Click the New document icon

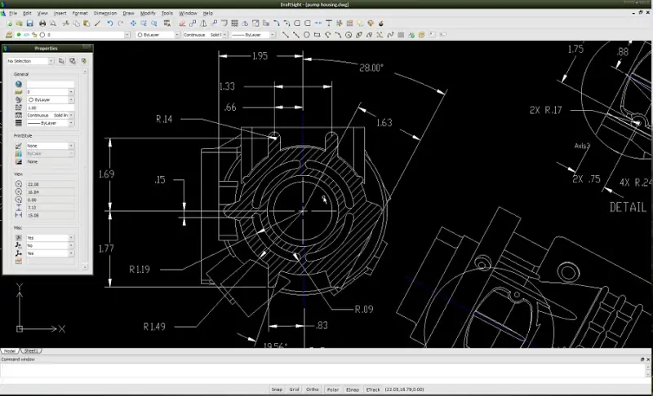(9, 24)
